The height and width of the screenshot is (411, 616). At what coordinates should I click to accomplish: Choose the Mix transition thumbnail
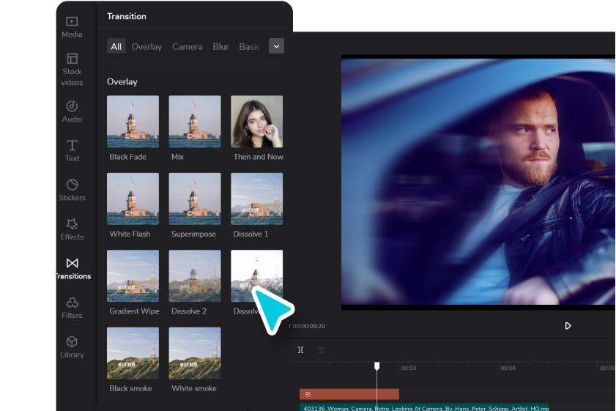click(195, 122)
